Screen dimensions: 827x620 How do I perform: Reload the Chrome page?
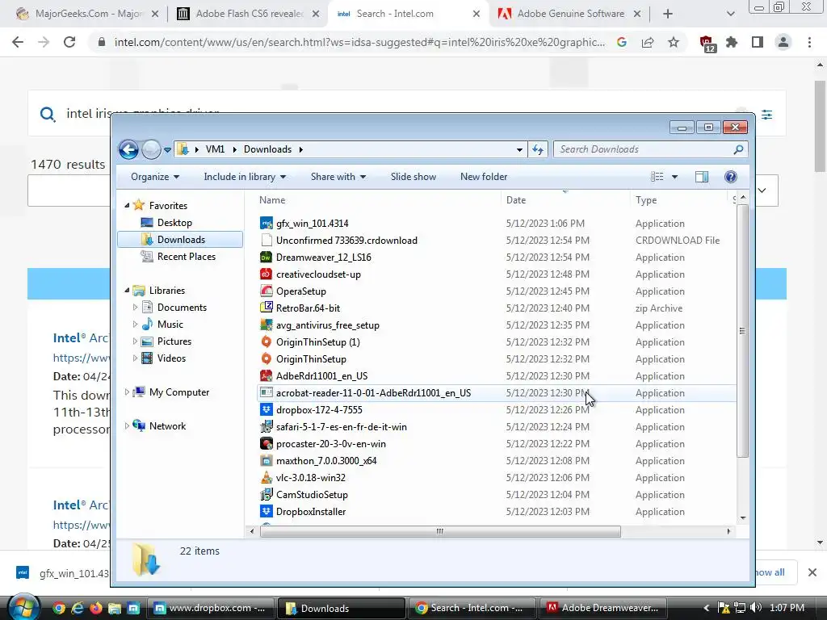pyautogui.click(x=69, y=42)
